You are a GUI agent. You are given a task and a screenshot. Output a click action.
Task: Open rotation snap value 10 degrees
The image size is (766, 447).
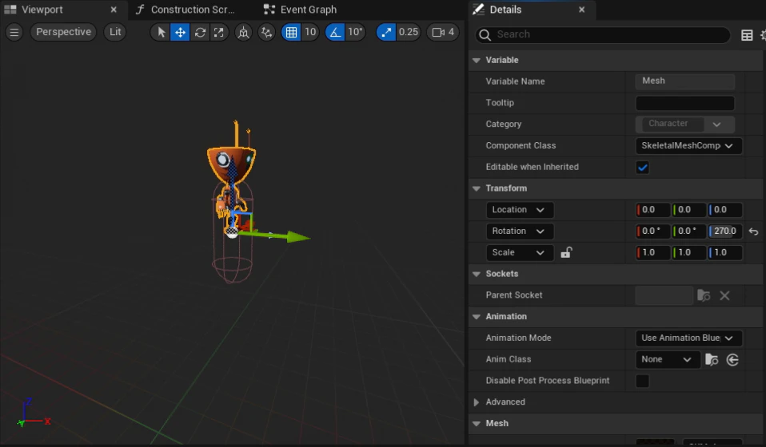(355, 32)
